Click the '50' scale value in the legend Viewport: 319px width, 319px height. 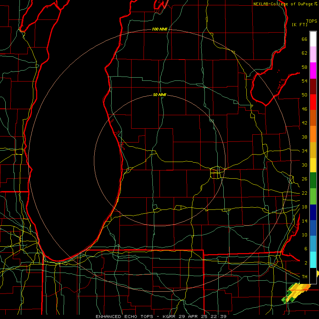(x=304, y=95)
